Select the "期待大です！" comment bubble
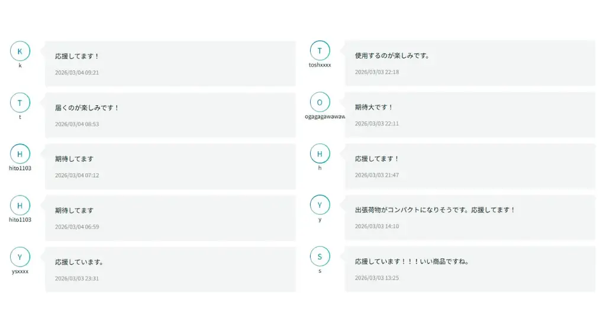This screenshot has height=332, width=606. coord(374,108)
